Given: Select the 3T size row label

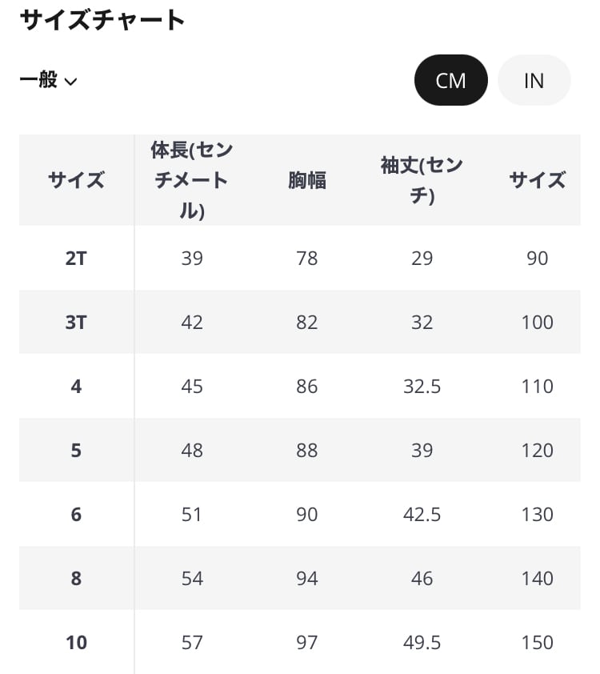Looking at the screenshot, I should pos(76,323).
